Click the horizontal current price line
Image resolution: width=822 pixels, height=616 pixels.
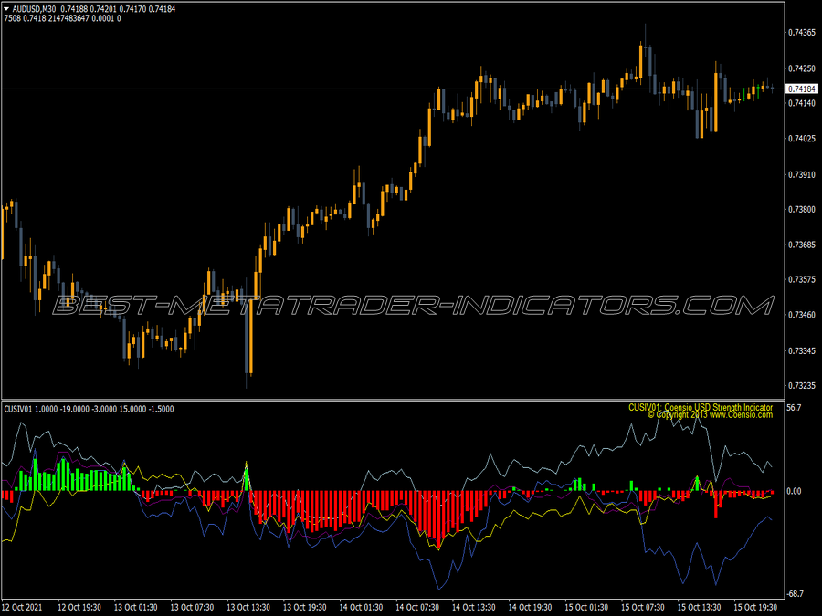pyautogui.click(x=393, y=89)
